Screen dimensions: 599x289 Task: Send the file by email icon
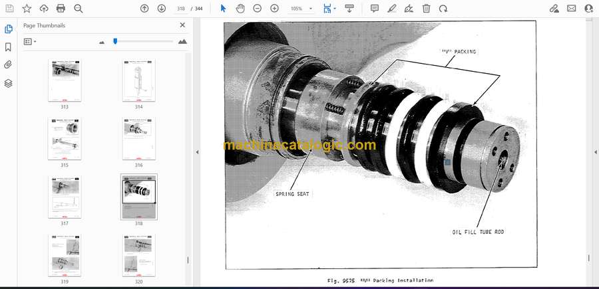point(572,9)
